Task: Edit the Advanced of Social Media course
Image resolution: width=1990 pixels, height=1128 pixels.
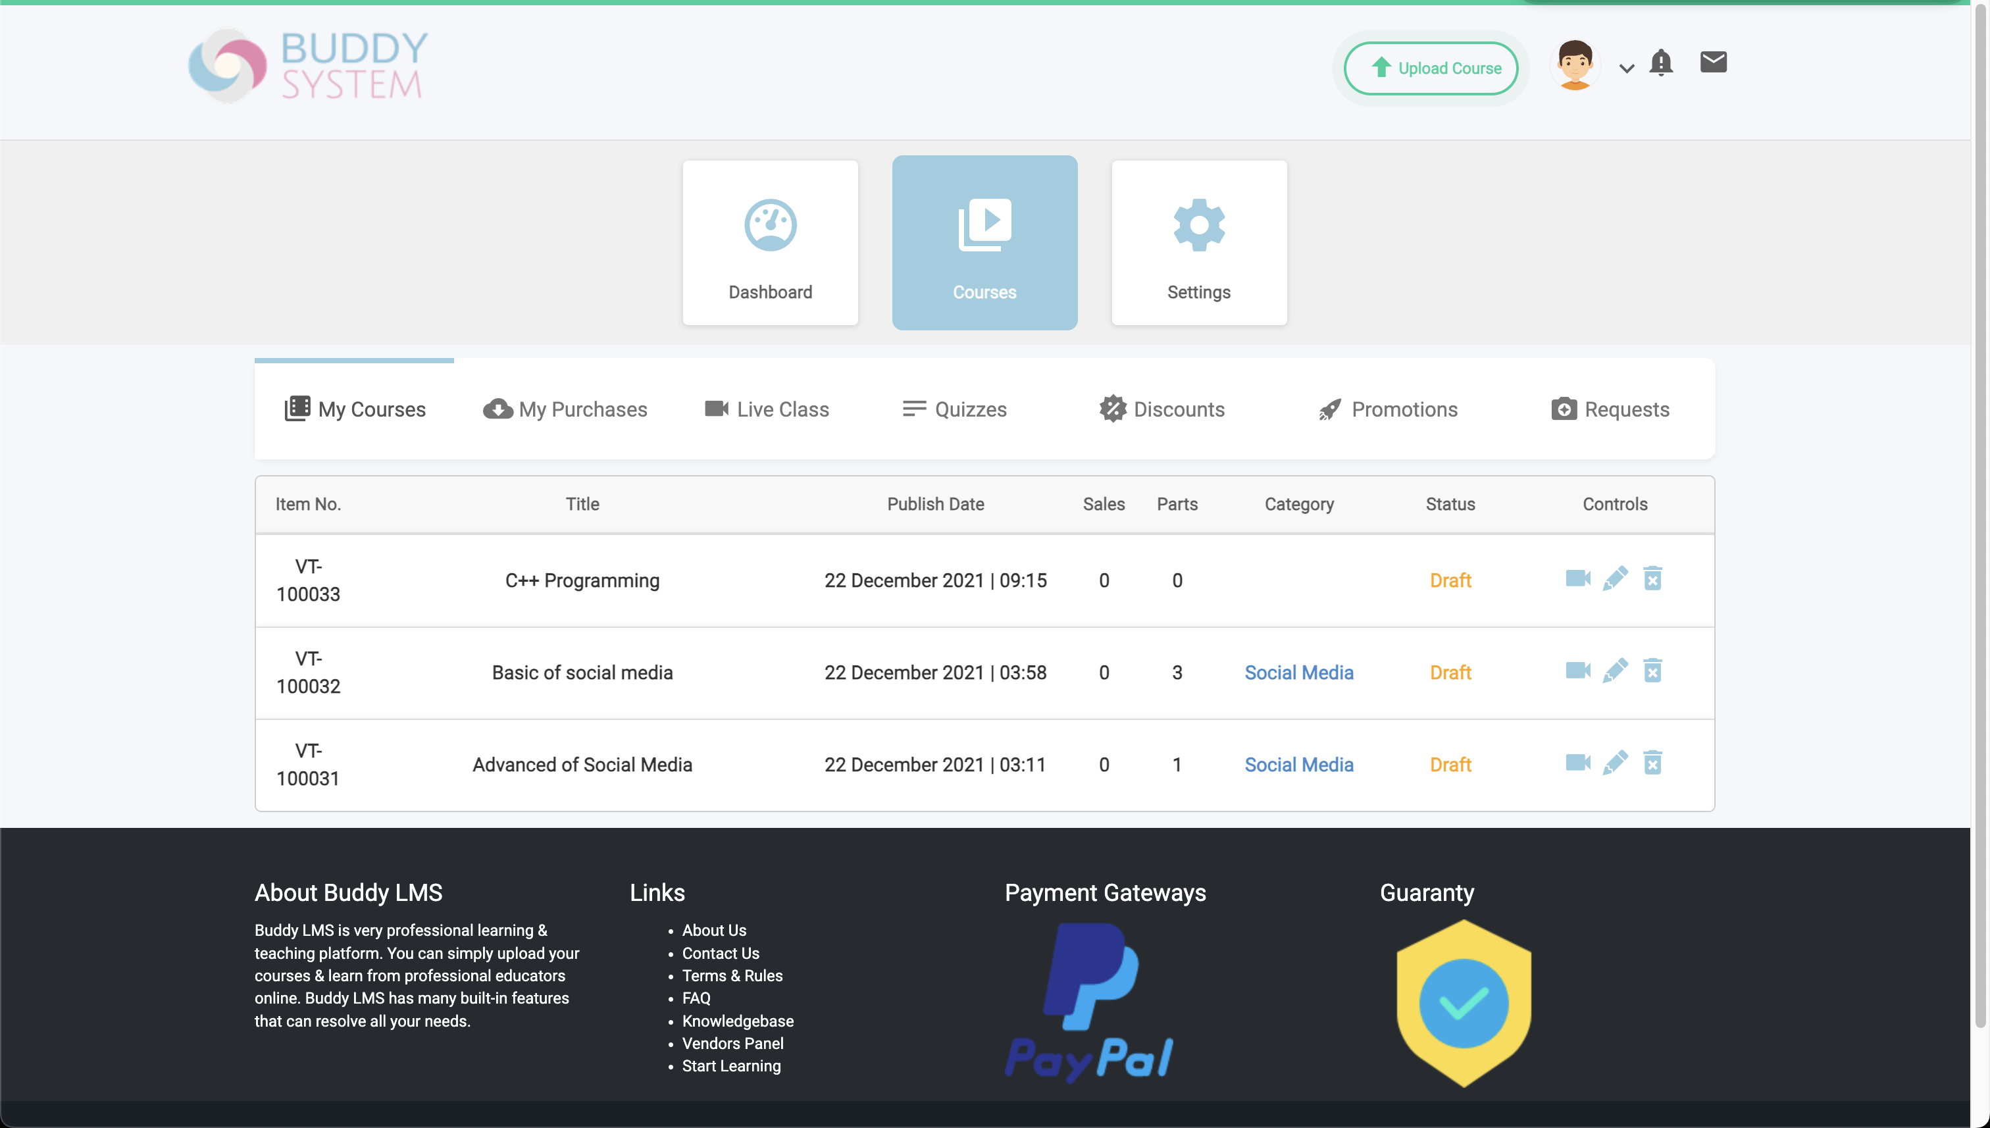Action: click(1615, 763)
